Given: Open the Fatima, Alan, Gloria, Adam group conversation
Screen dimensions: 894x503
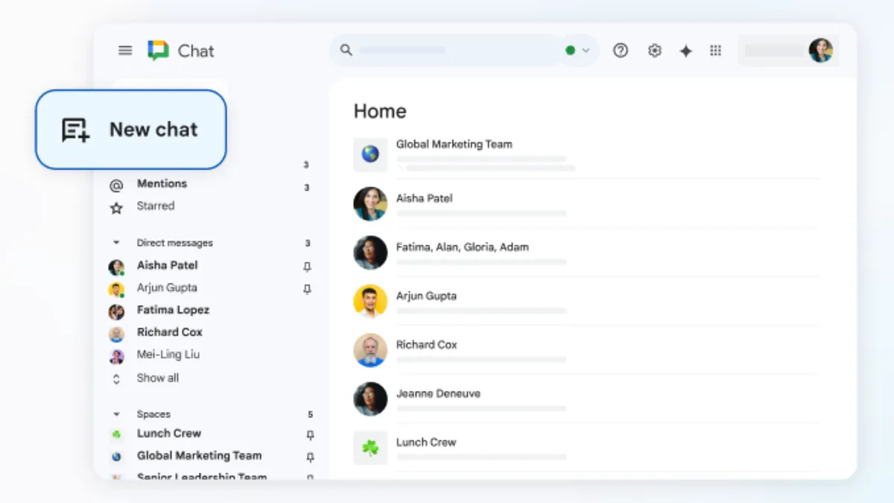Looking at the screenshot, I should (x=586, y=252).
